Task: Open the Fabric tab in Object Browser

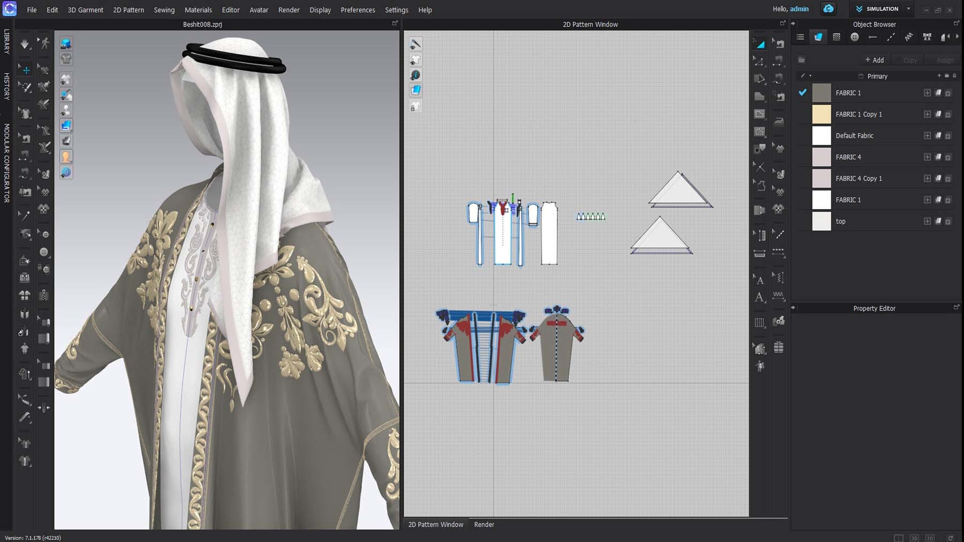Action: point(818,37)
